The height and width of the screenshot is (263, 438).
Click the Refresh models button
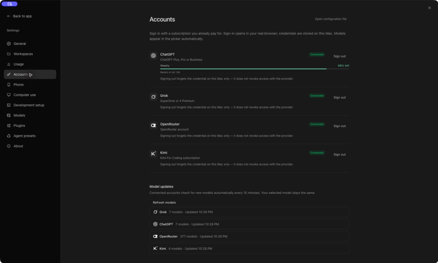click(x=164, y=202)
